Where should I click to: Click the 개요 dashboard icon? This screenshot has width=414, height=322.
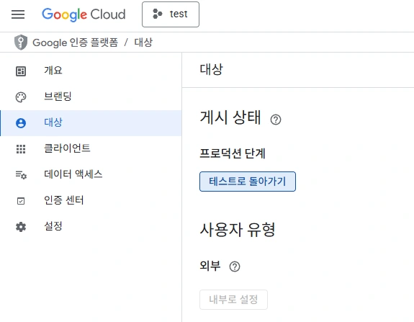[21, 71]
